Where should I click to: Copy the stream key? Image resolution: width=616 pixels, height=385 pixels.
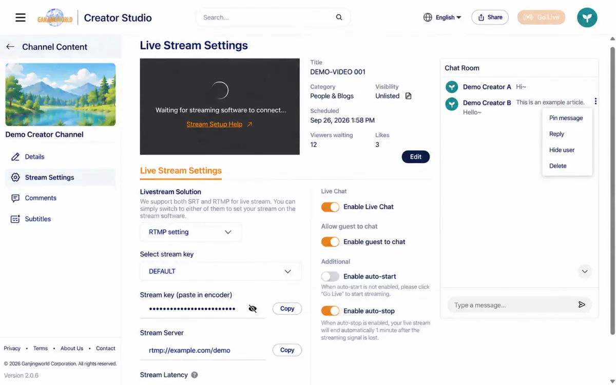pyautogui.click(x=287, y=309)
